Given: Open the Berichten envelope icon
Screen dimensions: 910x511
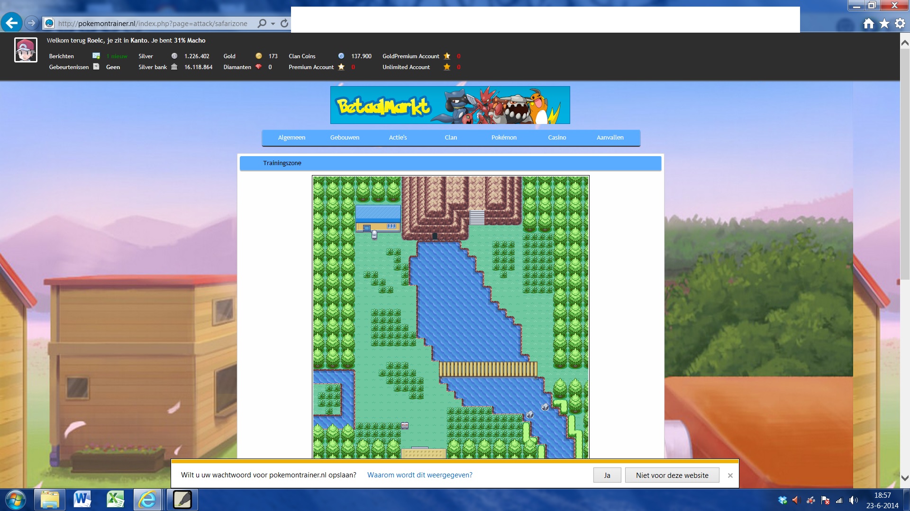Looking at the screenshot, I should (x=96, y=56).
